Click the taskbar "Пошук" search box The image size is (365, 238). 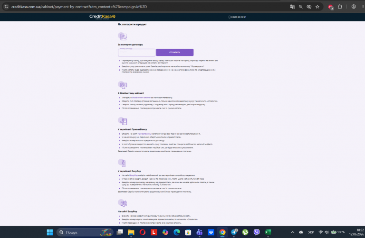pos(85,232)
